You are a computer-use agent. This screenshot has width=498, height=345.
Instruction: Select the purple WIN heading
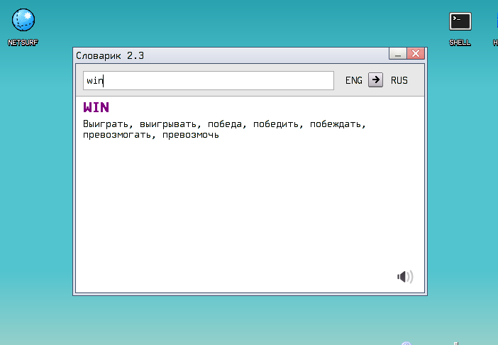(x=96, y=107)
